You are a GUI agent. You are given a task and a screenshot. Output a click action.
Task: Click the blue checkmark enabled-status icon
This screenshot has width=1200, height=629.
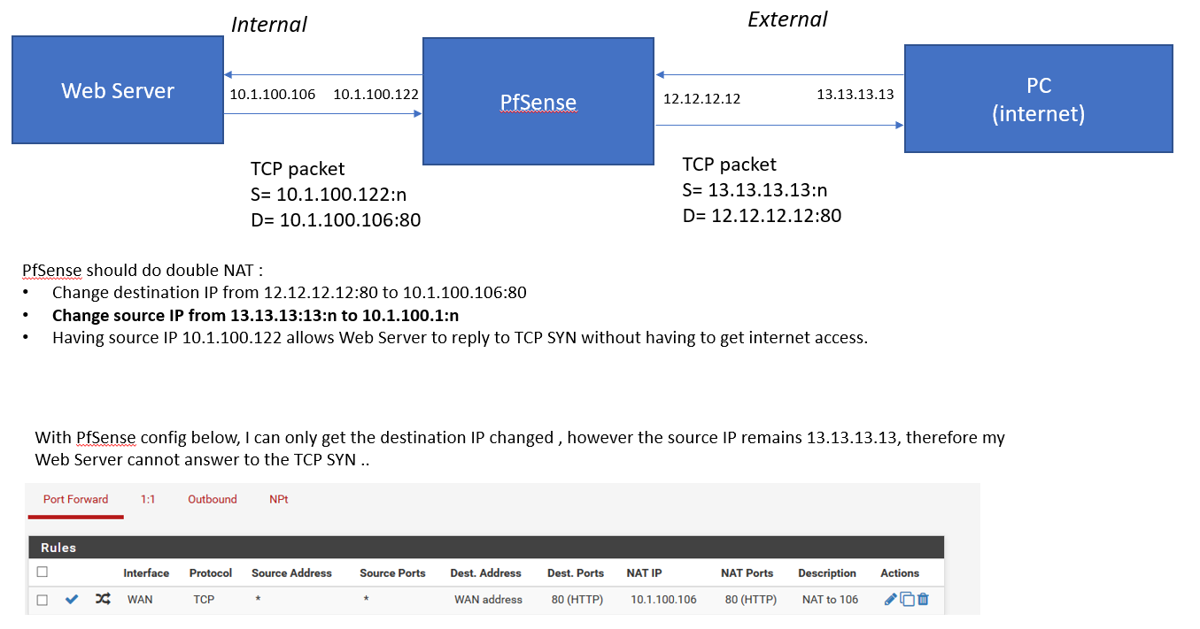click(x=72, y=599)
